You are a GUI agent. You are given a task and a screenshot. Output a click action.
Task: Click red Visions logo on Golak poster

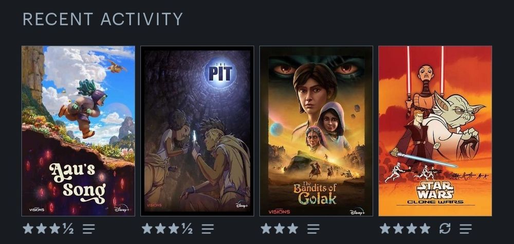279,212
